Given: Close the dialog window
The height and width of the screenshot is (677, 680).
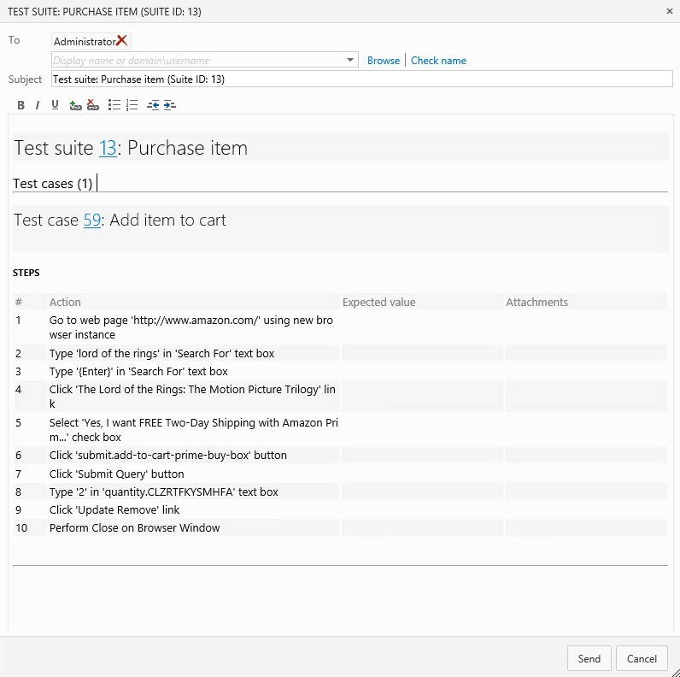Looking at the screenshot, I should click(669, 11).
